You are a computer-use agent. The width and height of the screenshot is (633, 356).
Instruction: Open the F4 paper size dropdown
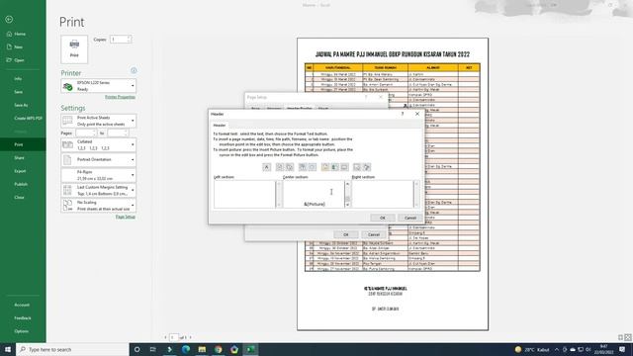click(x=99, y=175)
